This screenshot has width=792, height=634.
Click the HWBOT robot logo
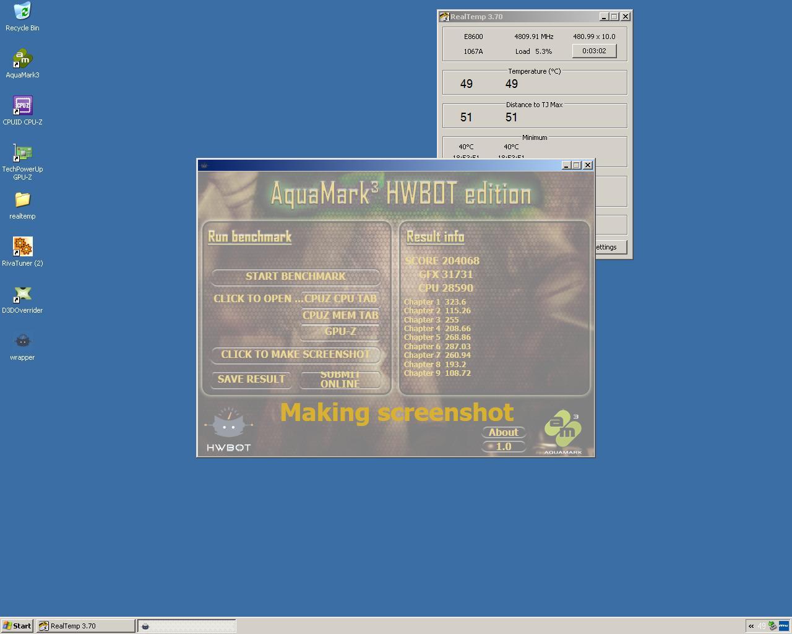[x=228, y=429]
